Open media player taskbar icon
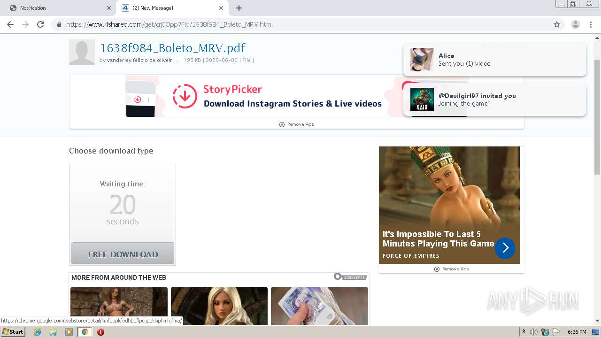 pos(69,332)
